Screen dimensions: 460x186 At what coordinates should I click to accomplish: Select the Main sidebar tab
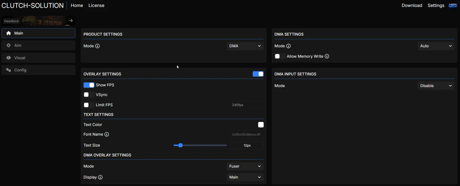[x=38, y=33]
